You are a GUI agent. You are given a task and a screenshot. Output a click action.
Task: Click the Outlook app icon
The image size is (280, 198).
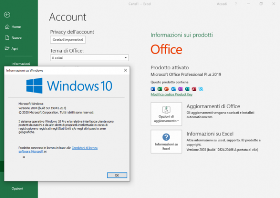click(173, 89)
